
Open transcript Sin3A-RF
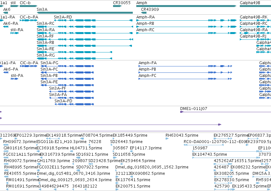pyautogui.click(x=45, y=36)
